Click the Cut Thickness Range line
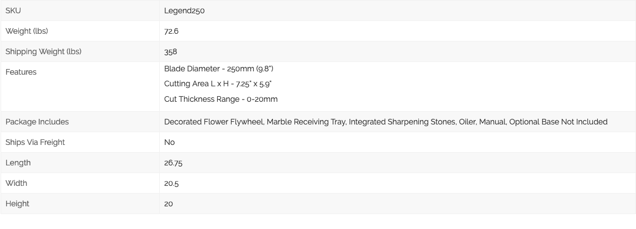 point(220,99)
